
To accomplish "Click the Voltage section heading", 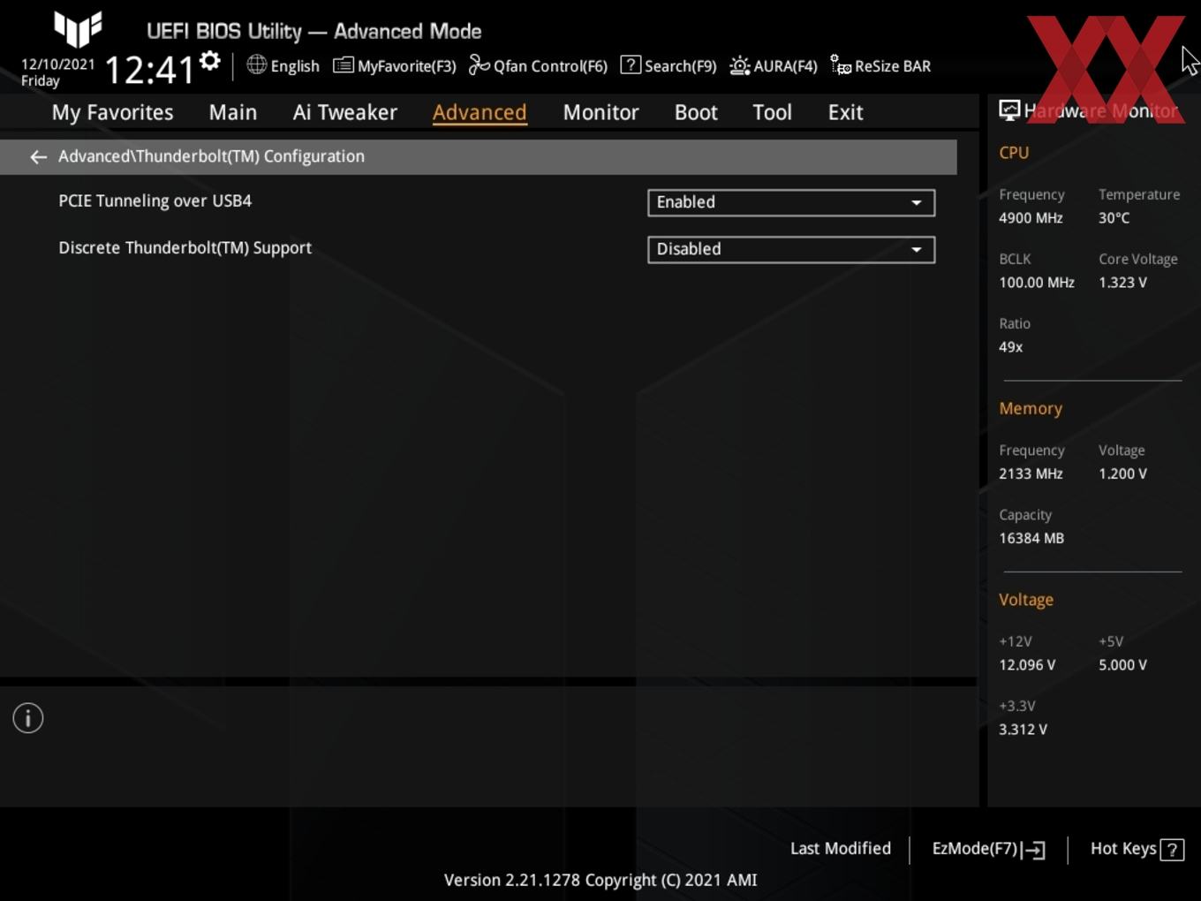I will click(1026, 600).
